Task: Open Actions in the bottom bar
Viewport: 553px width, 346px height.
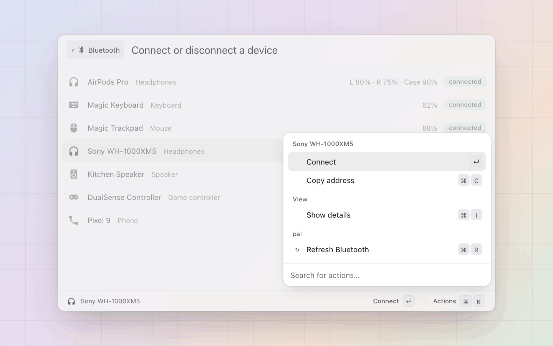Action: pos(444,301)
